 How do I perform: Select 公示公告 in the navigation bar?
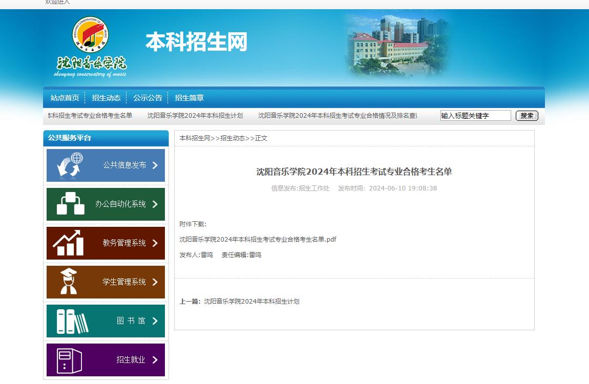click(x=148, y=98)
